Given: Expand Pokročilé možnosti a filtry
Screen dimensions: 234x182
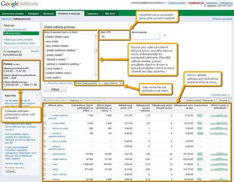Looking at the screenshot, I should tap(58, 83).
